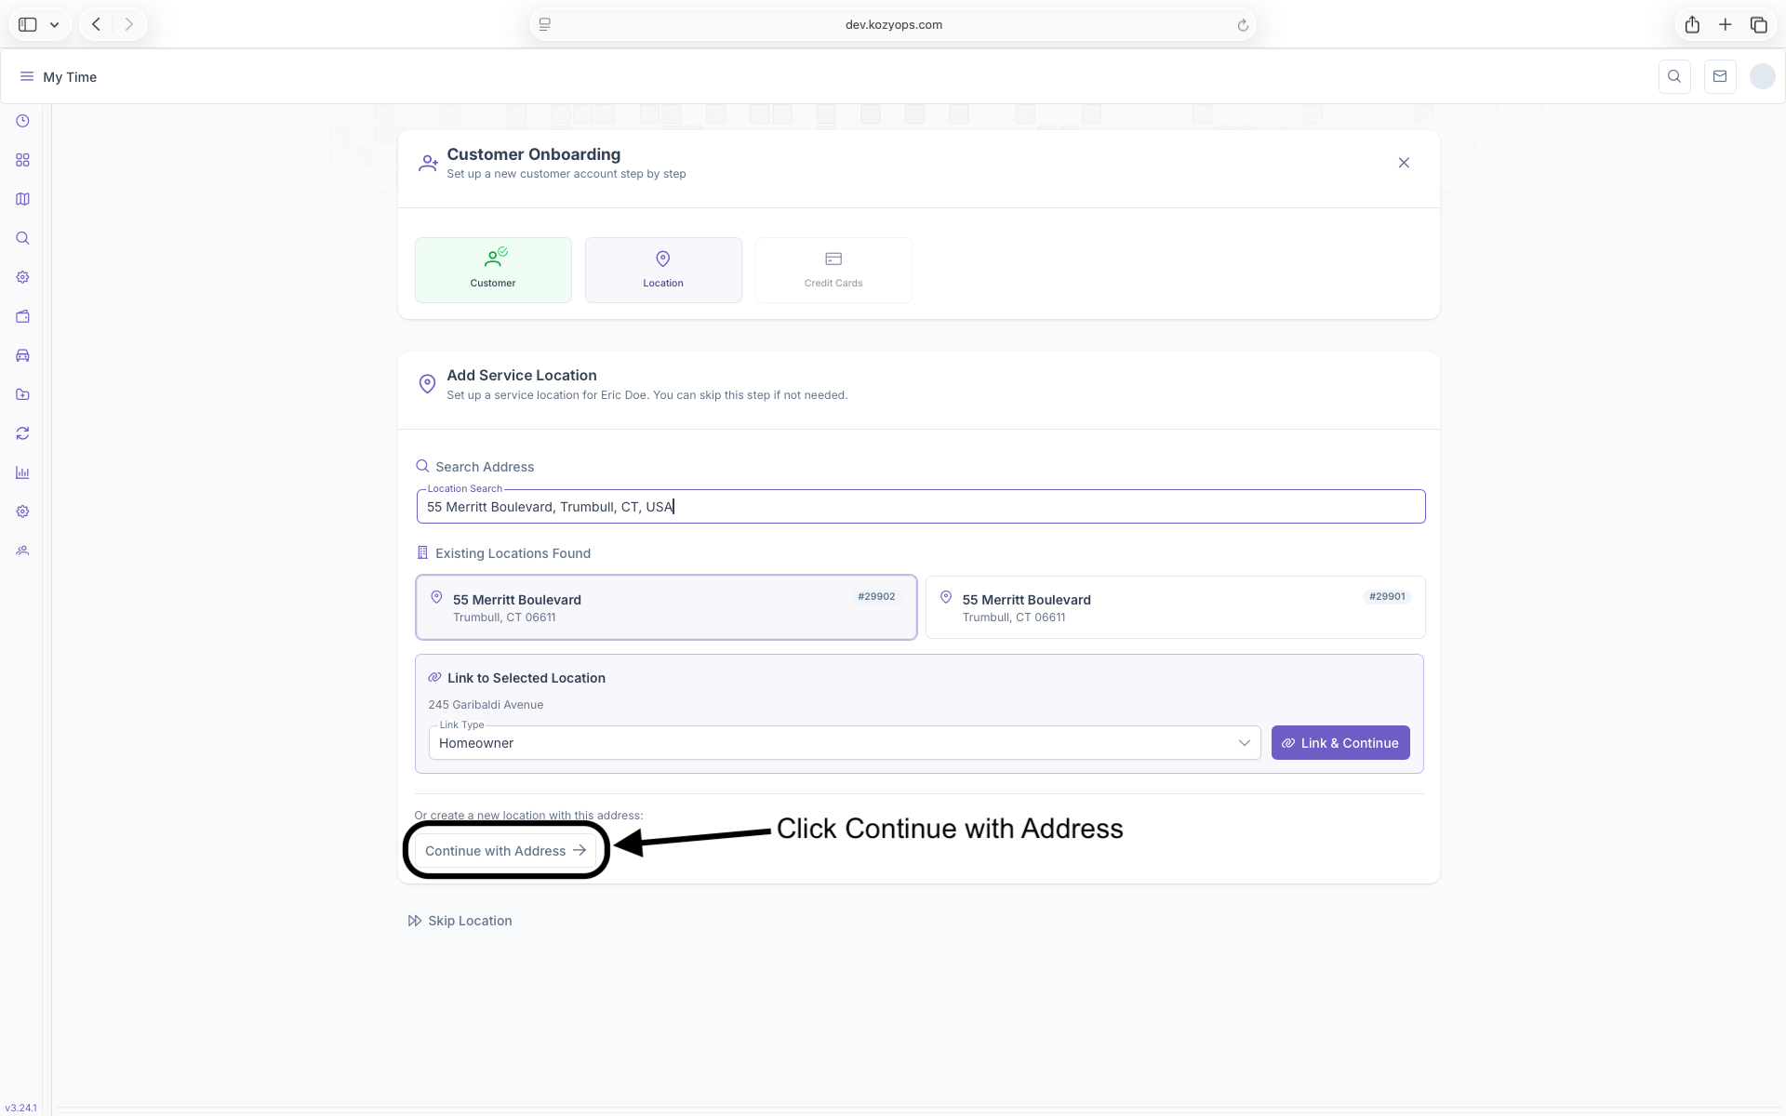Open the map icon in sidebar

[22, 199]
